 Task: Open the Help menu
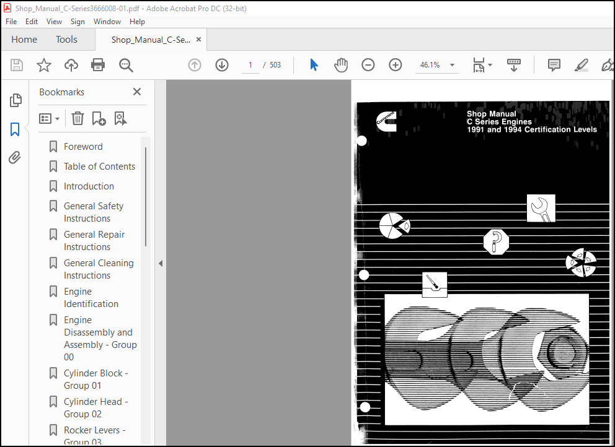(137, 22)
